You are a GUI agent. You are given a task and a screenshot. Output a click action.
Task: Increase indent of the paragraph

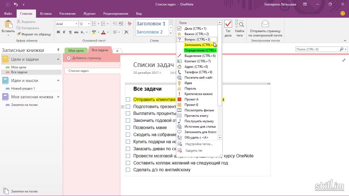point(121,24)
